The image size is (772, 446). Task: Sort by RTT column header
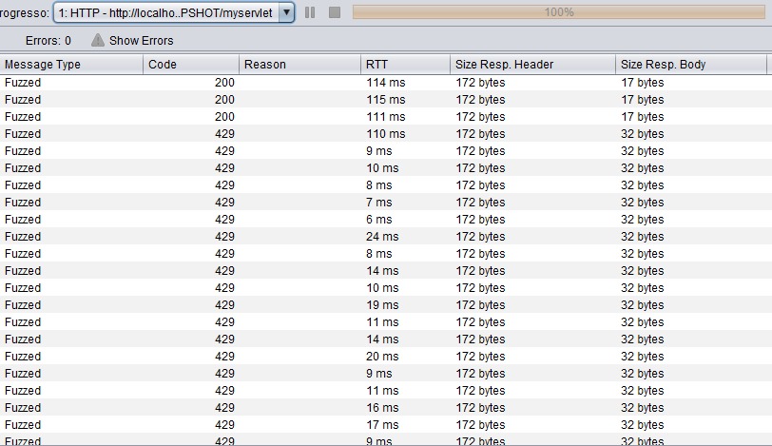coord(405,65)
